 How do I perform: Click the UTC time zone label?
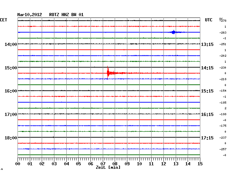point(208,20)
